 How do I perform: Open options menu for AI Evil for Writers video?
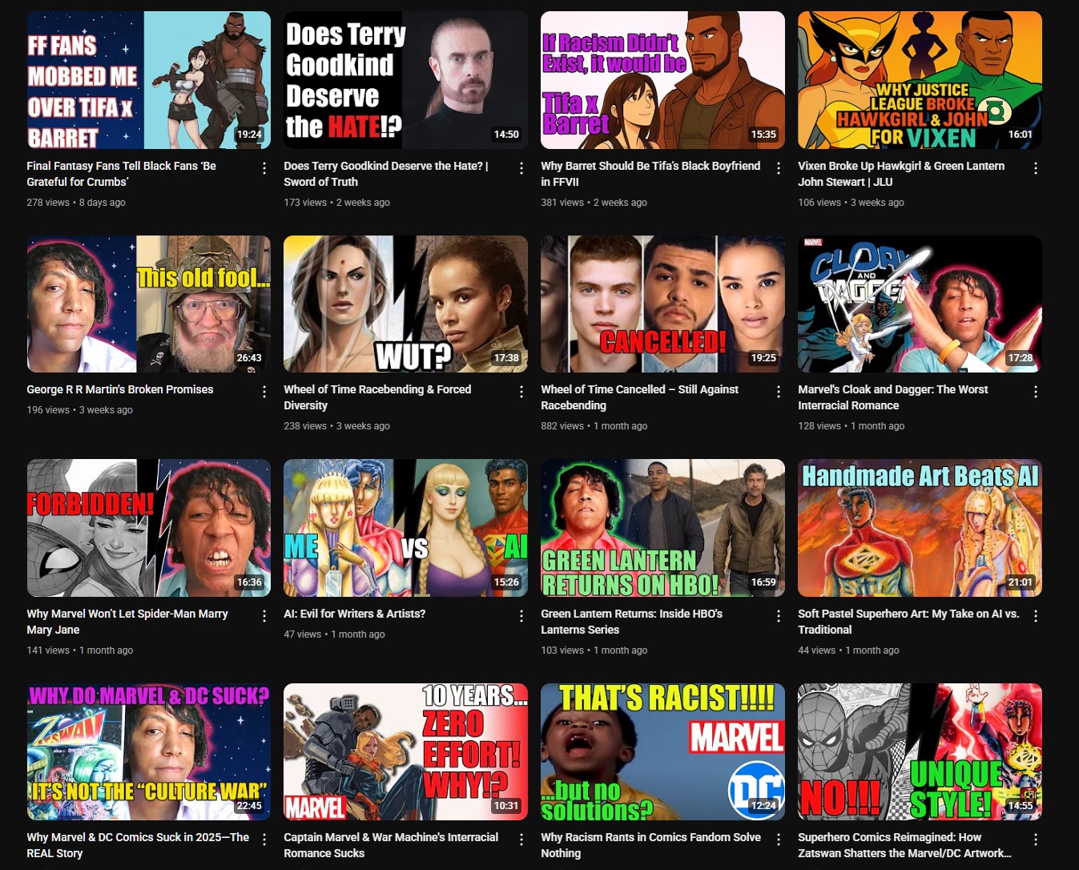(x=521, y=616)
